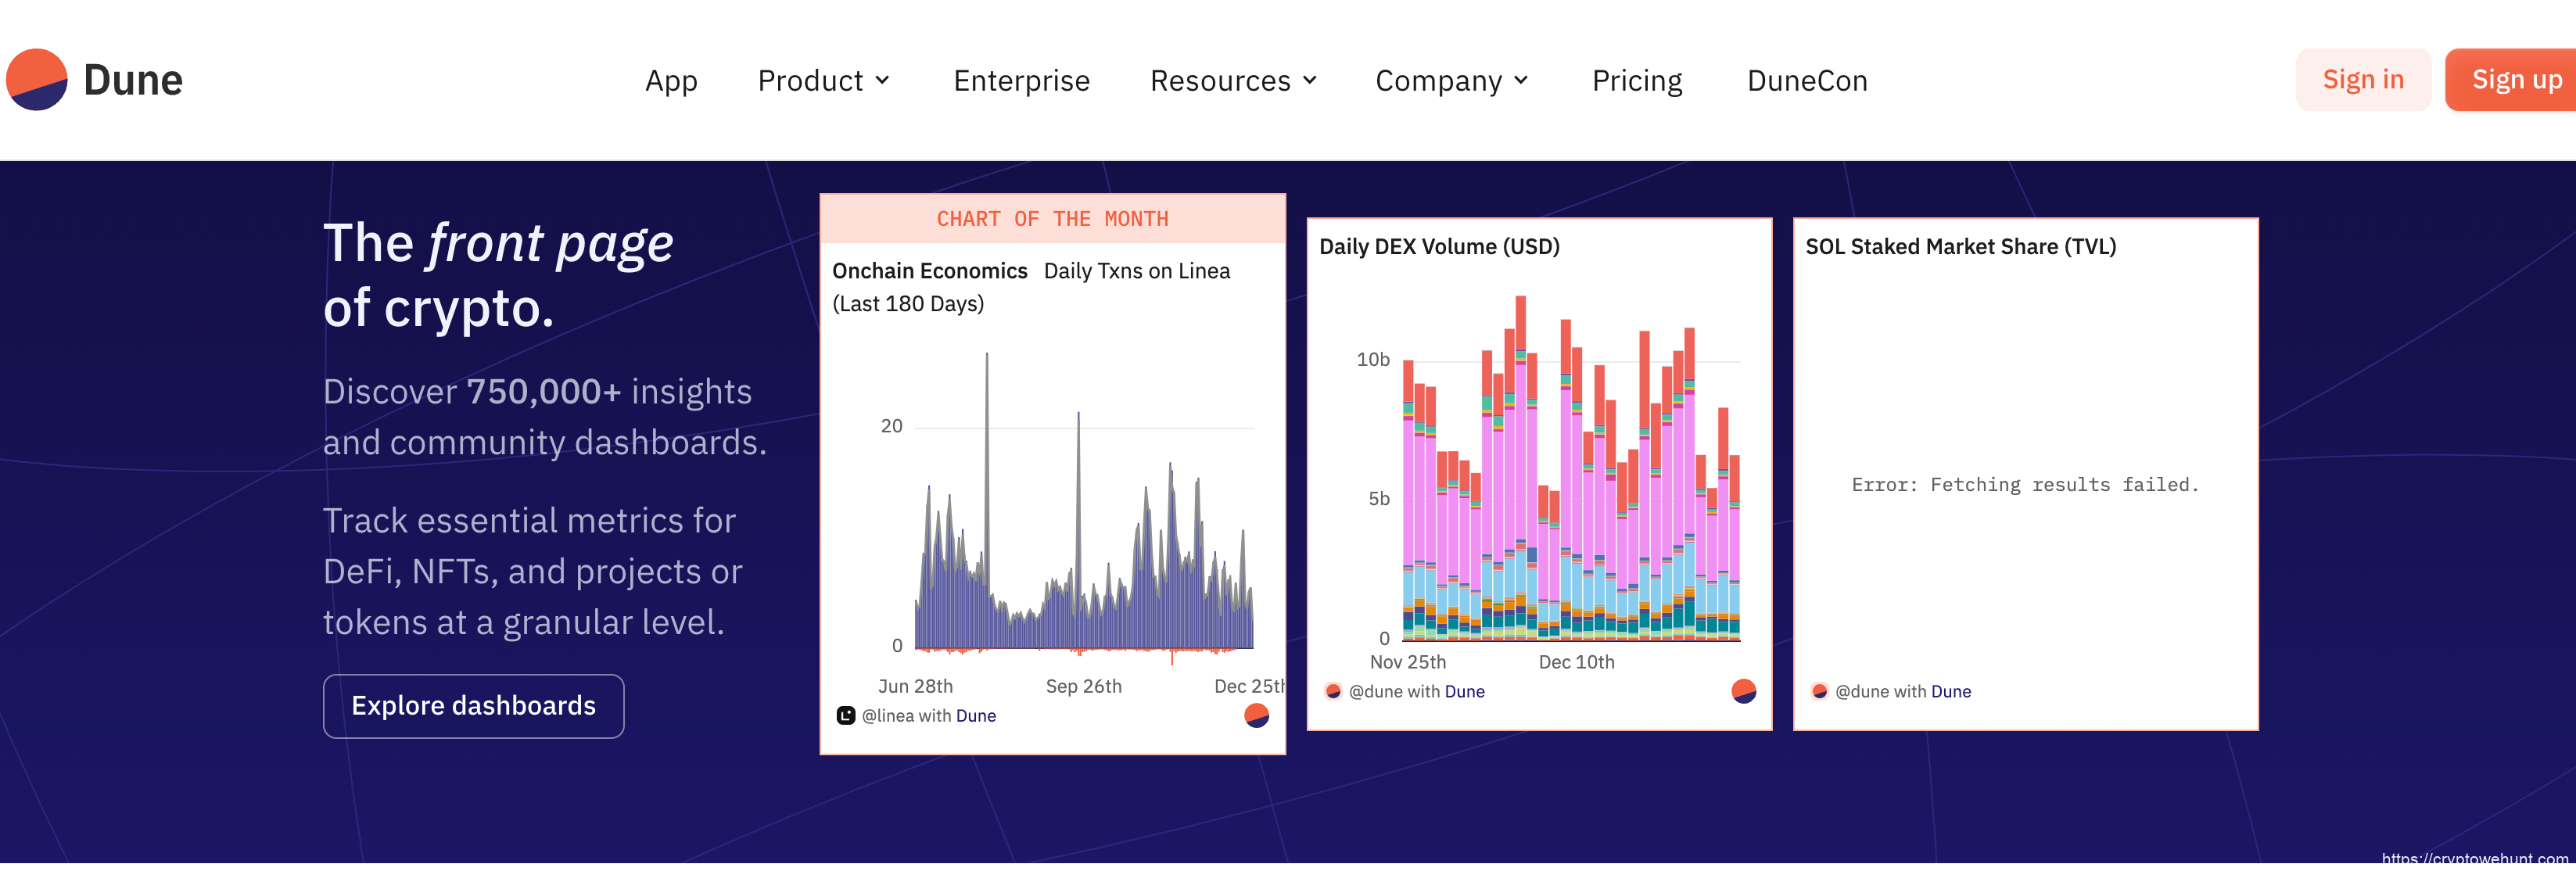The image size is (2576, 871).
Task: Click the Explore dashboards button
Action: (473, 706)
